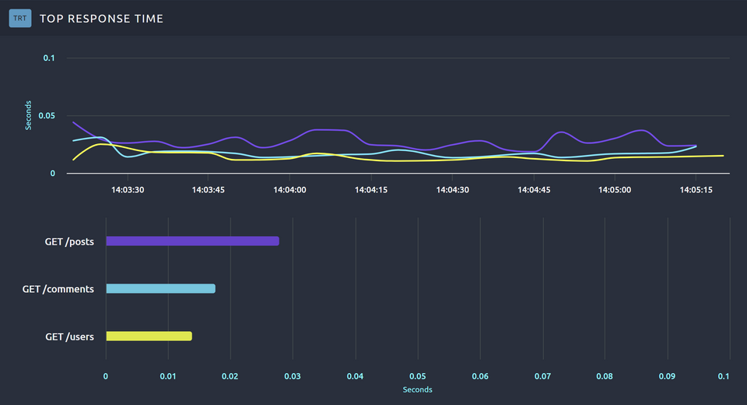Screen dimensions: 747x405
Task: Click the TRT badge icon
Action: coord(19,18)
